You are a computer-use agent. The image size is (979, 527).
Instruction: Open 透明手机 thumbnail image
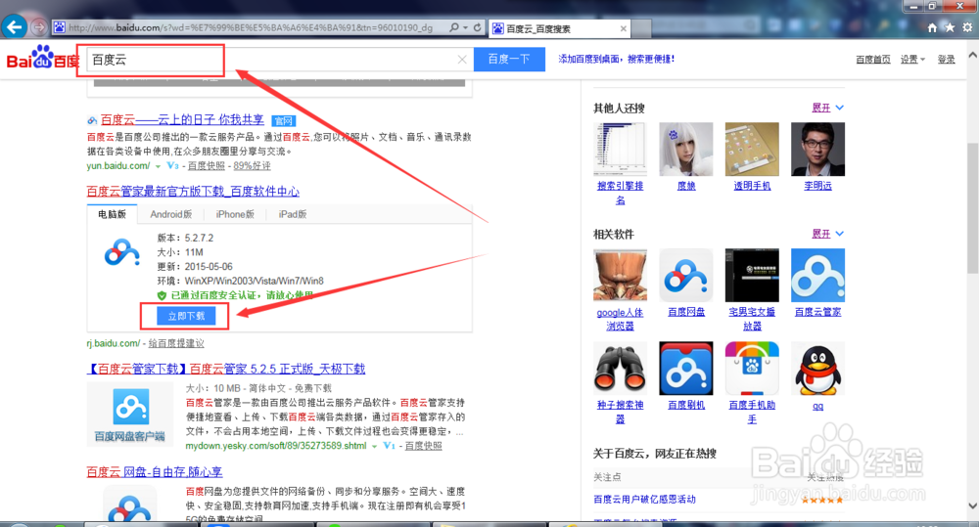[752, 149]
